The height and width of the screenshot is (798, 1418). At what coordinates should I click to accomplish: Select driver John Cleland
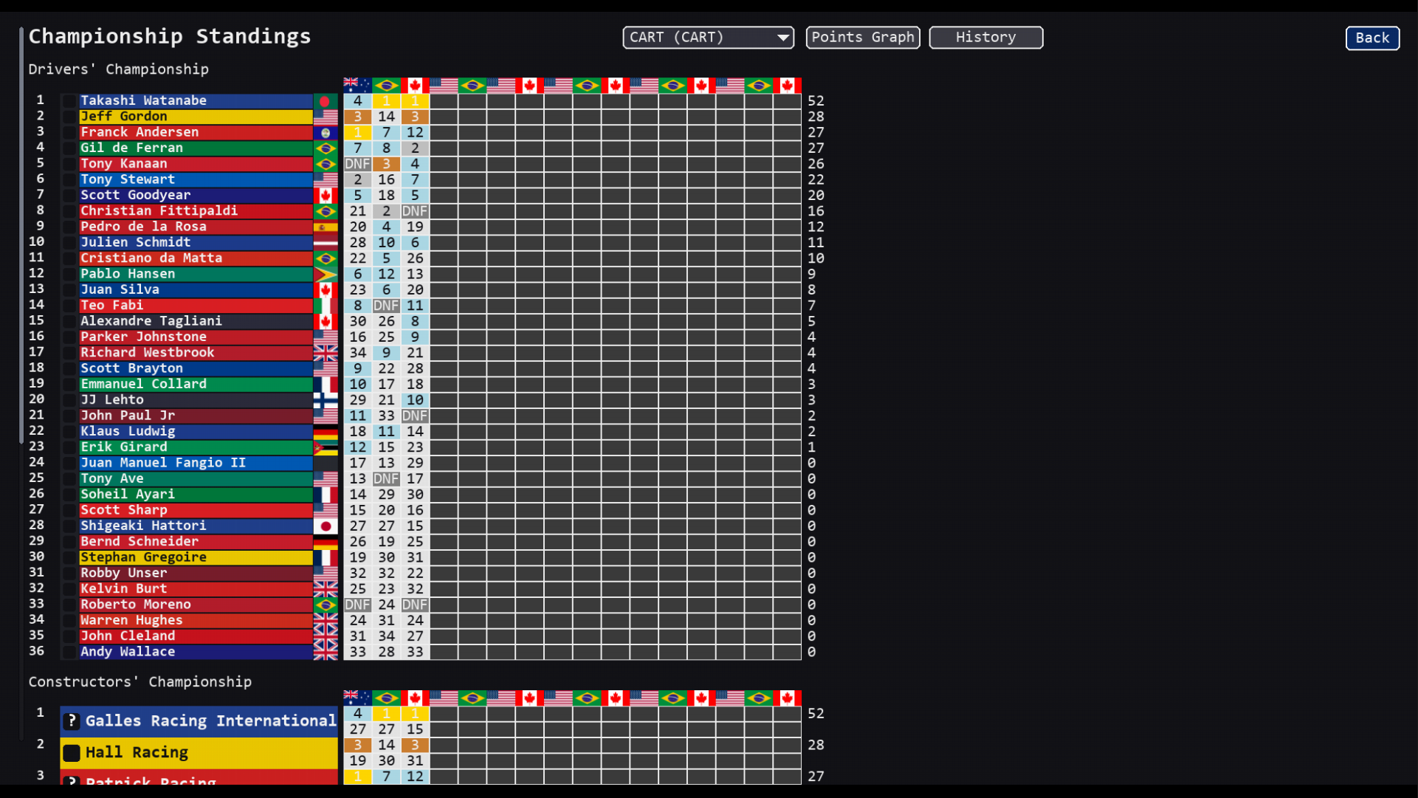click(x=196, y=636)
